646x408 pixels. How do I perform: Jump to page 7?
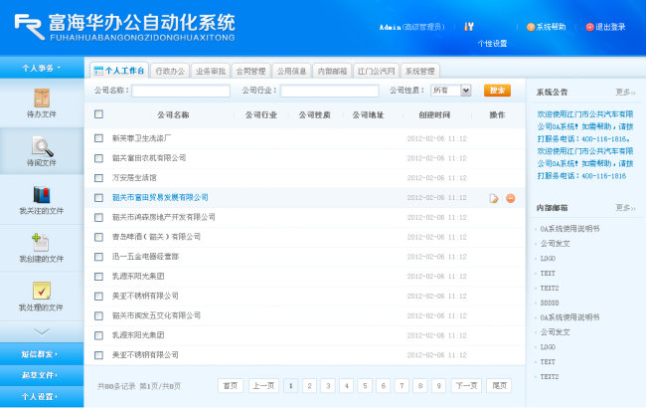(x=402, y=386)
